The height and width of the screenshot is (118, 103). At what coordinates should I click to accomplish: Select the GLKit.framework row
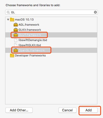coord(51,30)
